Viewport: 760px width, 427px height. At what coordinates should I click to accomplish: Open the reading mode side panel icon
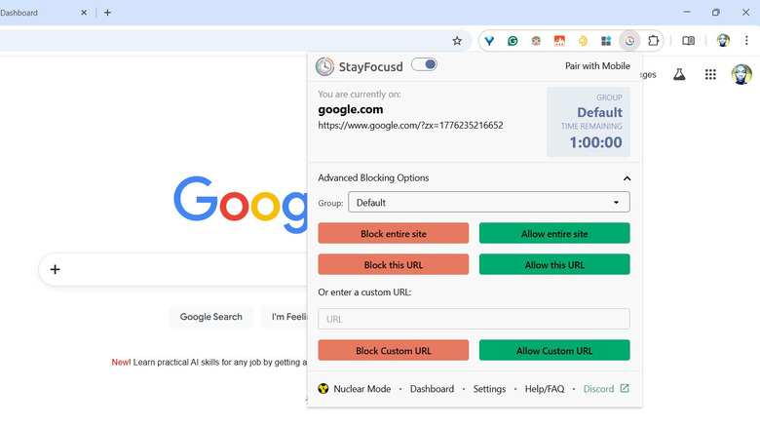pyautogui.click(x=688, y=41)
